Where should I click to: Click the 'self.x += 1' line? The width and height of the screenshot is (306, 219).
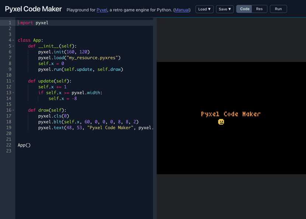[x=52, y=87]
